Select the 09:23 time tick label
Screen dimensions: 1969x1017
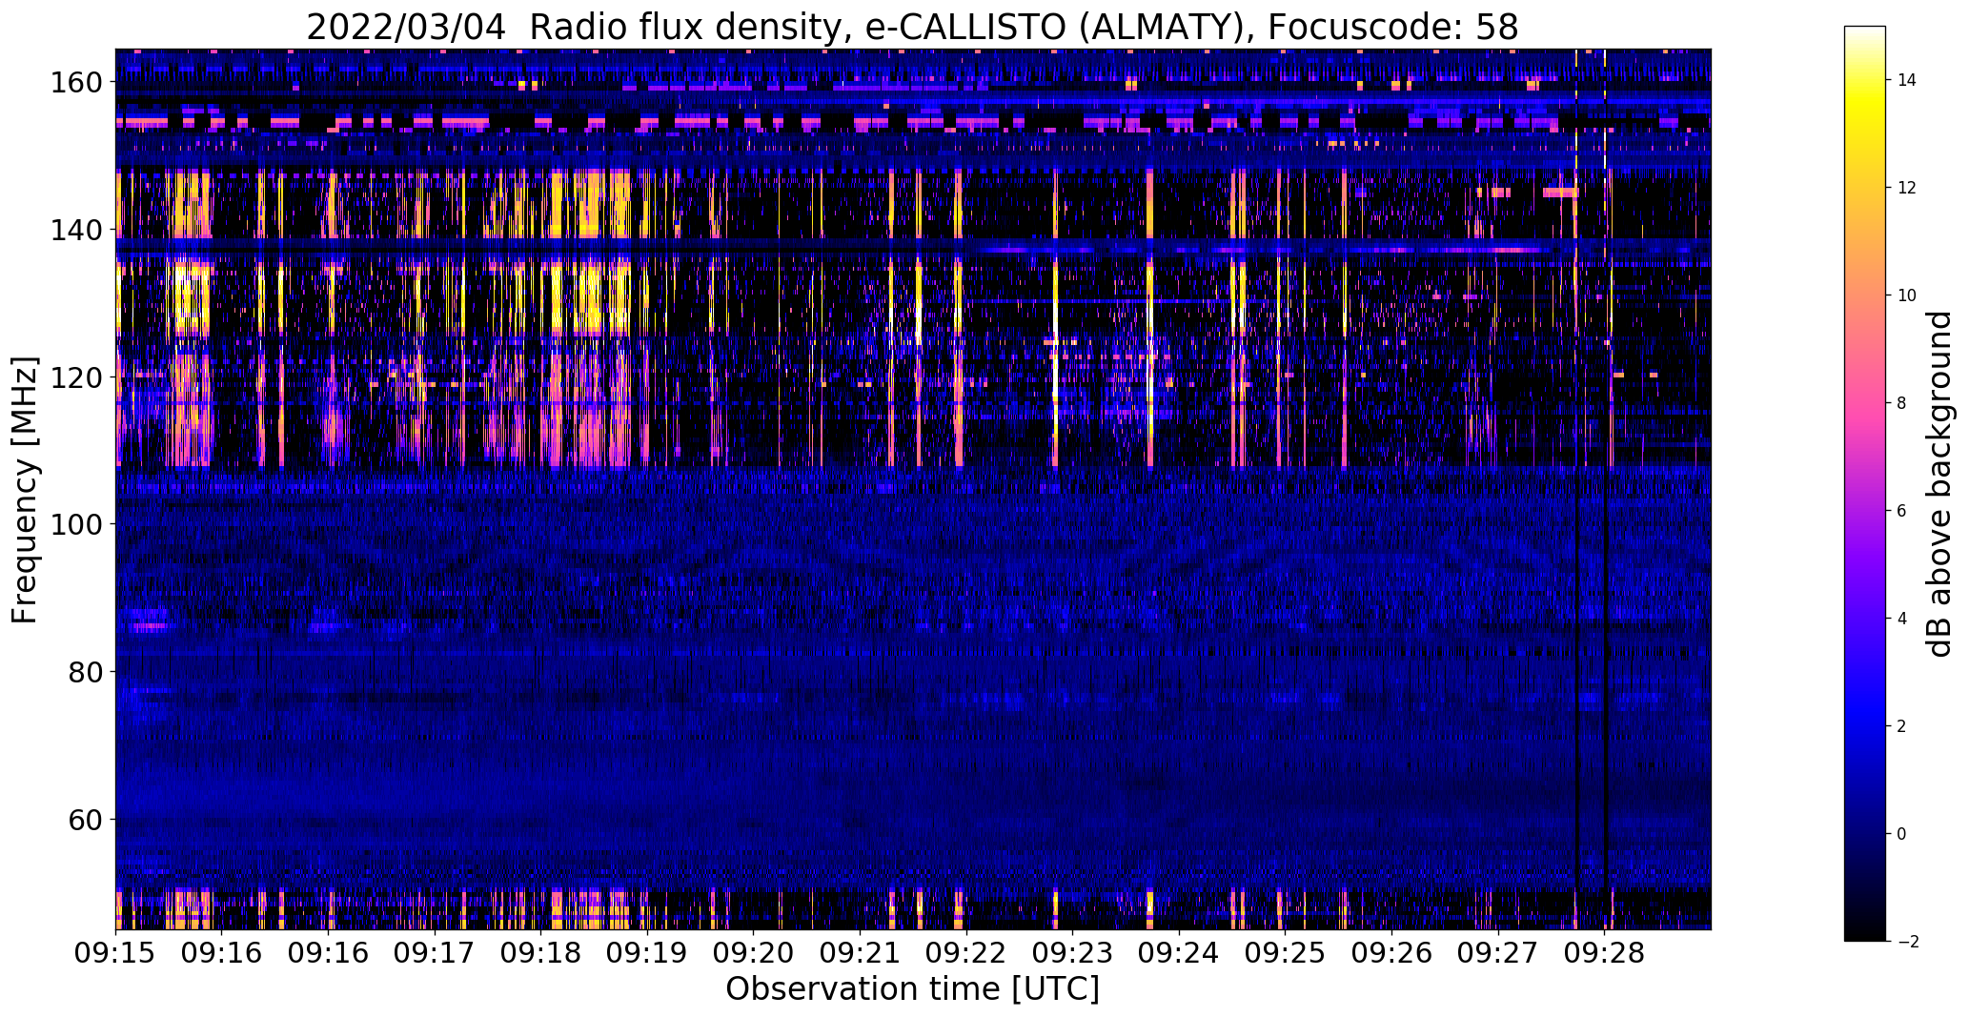pos(1072,952)
